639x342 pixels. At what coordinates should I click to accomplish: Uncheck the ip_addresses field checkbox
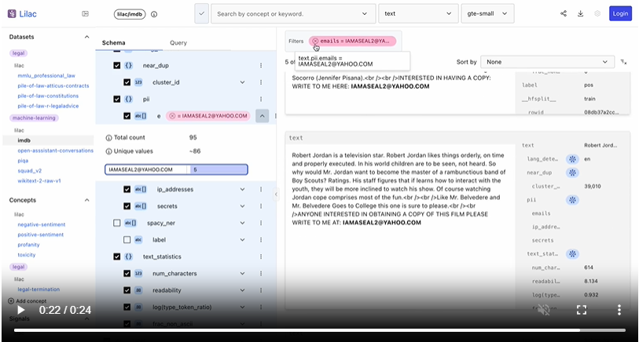127,189
